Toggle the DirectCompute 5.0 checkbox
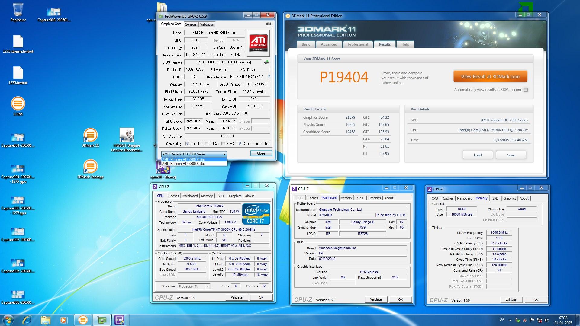 pyautogui.click(x=240, y=144)
